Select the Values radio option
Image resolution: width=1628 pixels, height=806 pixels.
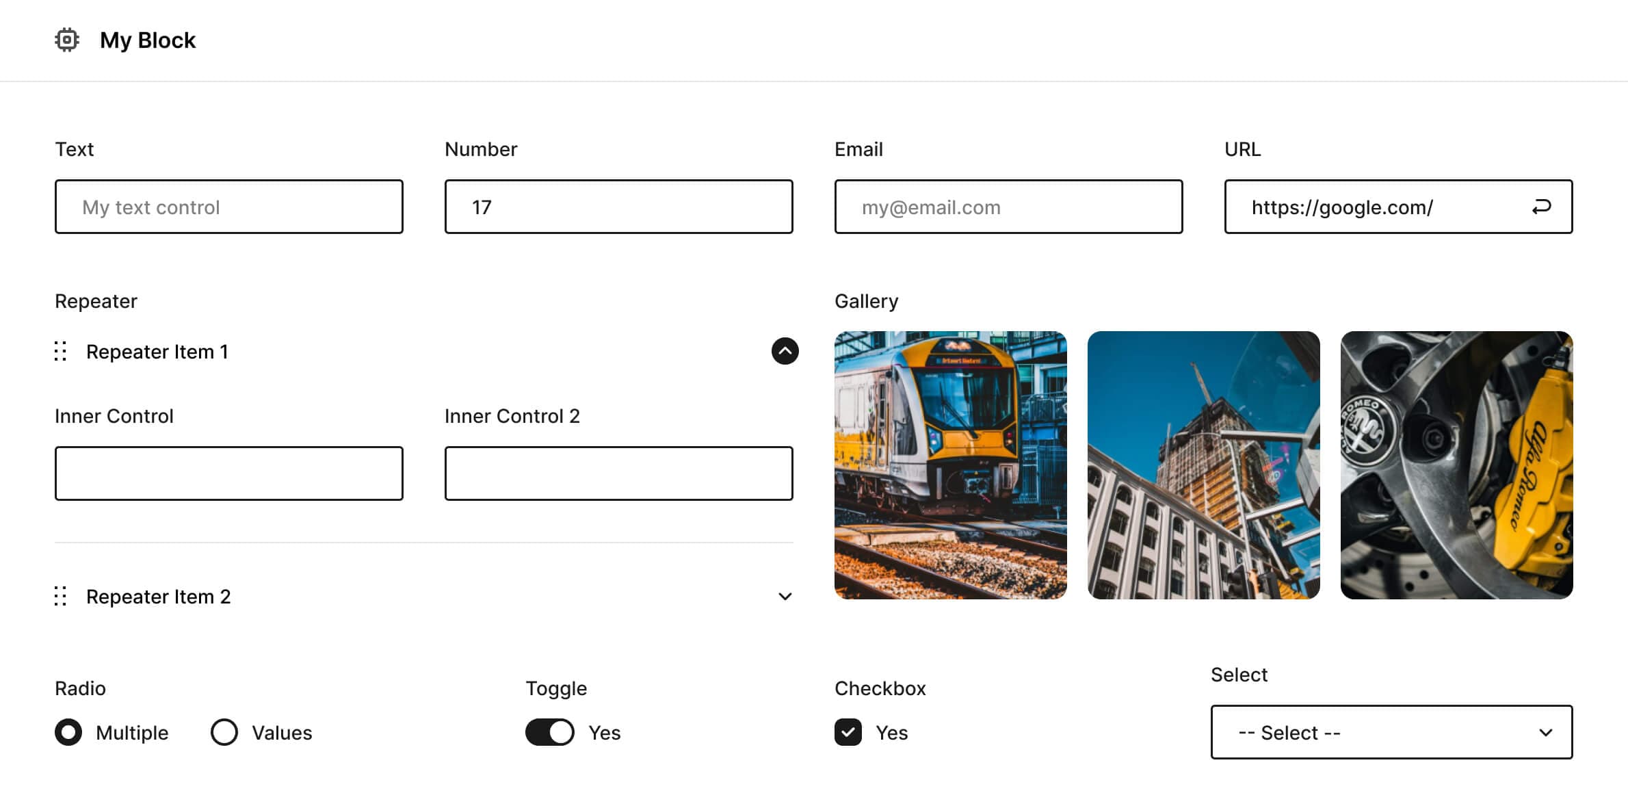[x=224, y=732]
